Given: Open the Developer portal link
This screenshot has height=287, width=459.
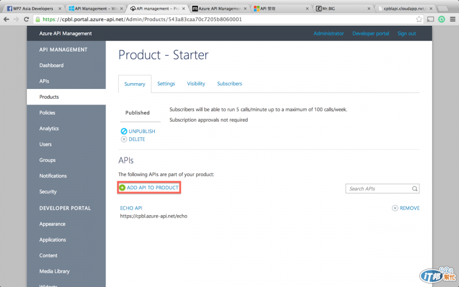Looking at the screenshot, I should [x=371, y=33].
